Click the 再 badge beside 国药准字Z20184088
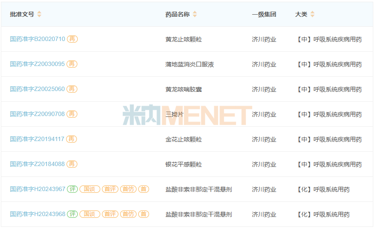The image size is (375, 229). click(72, 164)
